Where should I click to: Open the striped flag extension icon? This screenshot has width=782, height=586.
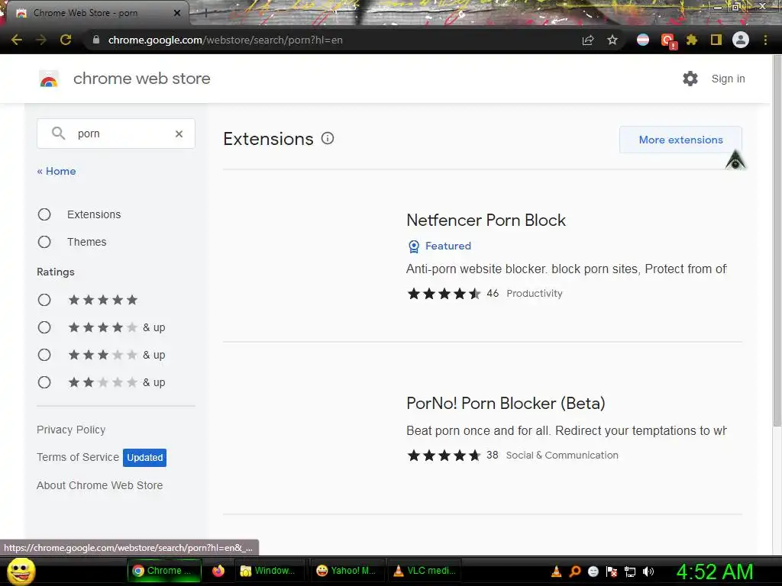click(x=643, y=40)
